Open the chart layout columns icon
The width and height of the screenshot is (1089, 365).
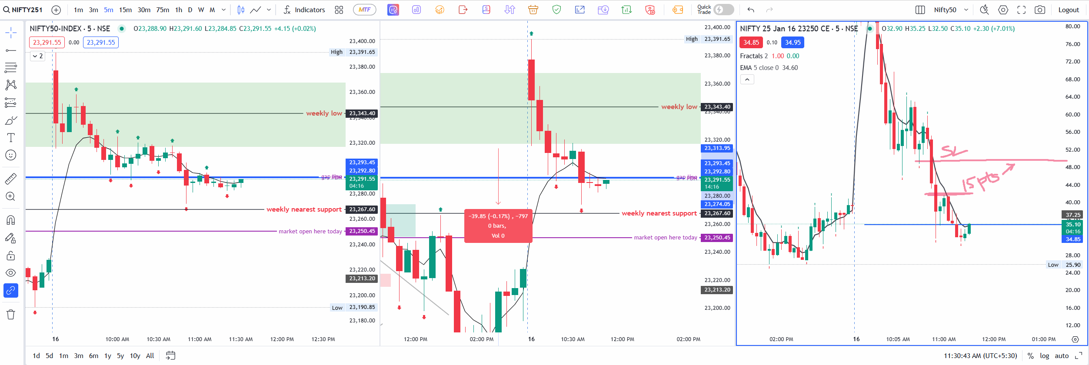[x=920, y=10]
